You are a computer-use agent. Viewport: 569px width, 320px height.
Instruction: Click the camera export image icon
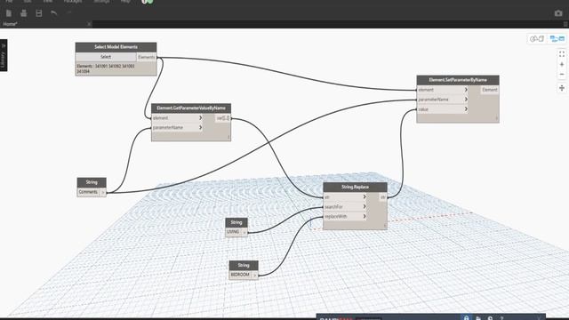click(558, 13)
